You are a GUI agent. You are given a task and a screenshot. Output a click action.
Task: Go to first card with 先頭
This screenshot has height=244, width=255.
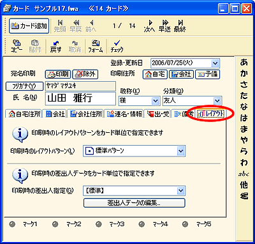tap(60, 26)
